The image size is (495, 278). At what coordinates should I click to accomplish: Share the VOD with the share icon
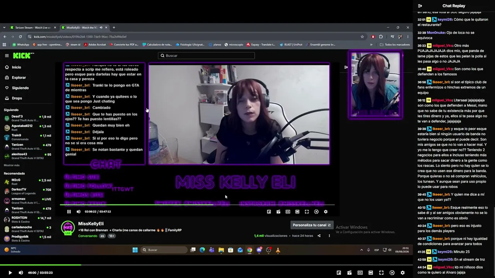(319, 236)
